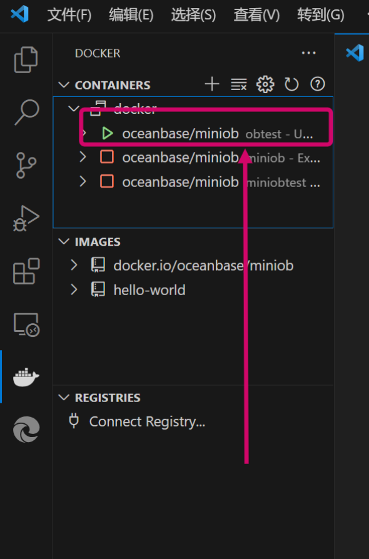Click the ellipsis button in the Docker panel header
The height and width of the screenshot is (559, 369).
(x=308, y=53)
